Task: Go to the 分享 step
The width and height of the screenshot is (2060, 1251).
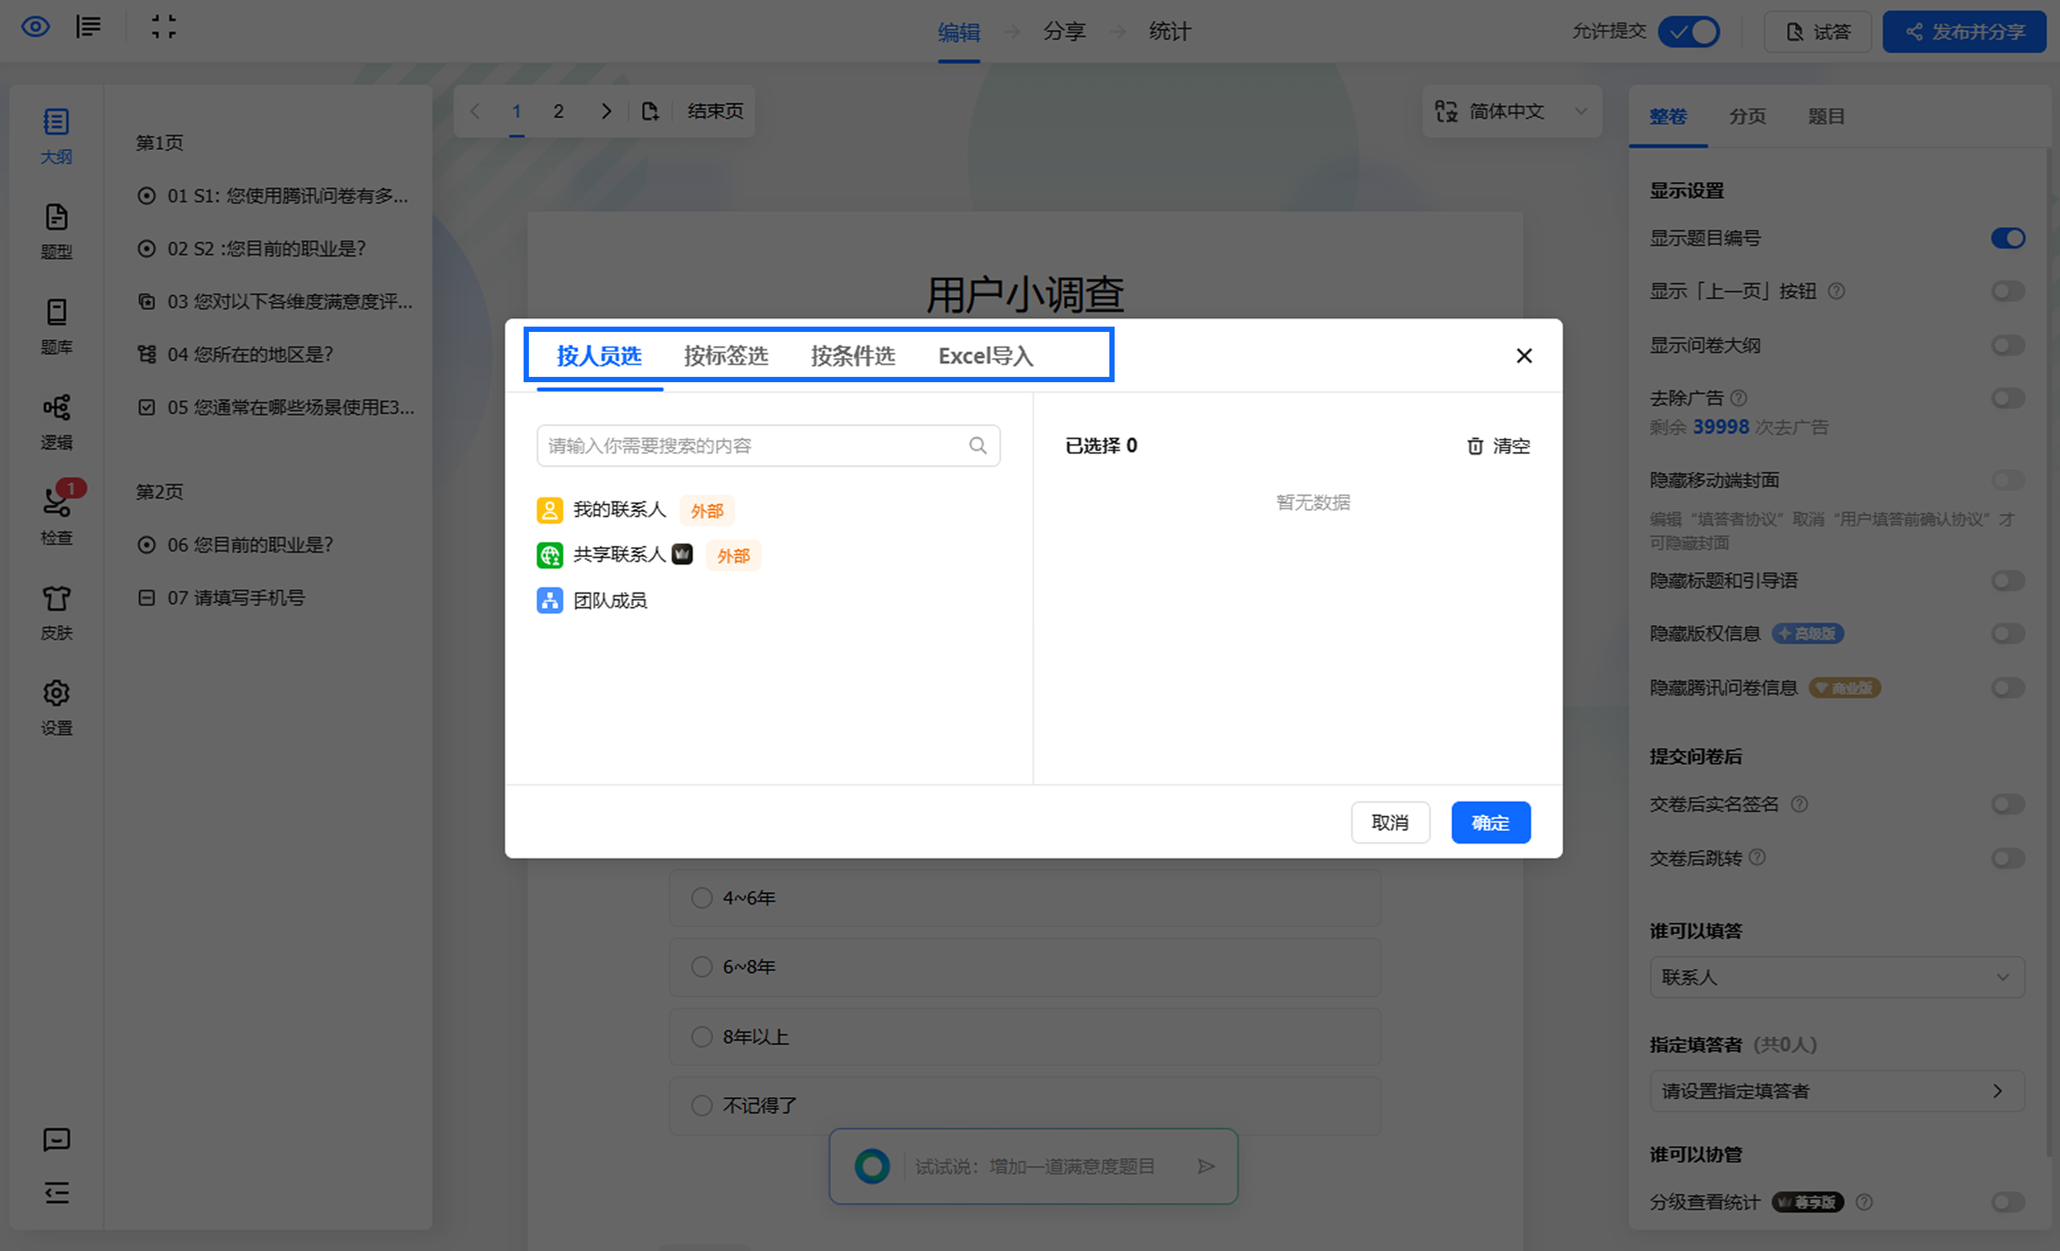Action: pos(1064,32)
